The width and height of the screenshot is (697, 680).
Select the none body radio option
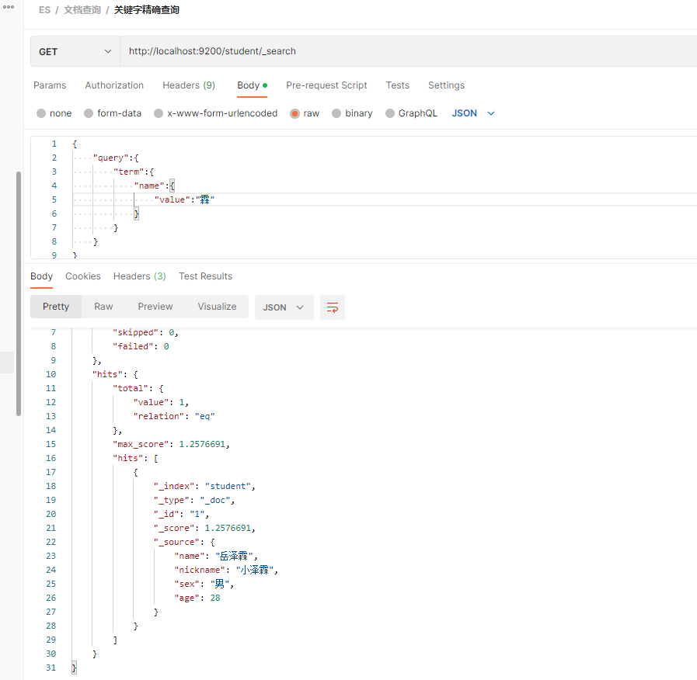click(54, 113)
